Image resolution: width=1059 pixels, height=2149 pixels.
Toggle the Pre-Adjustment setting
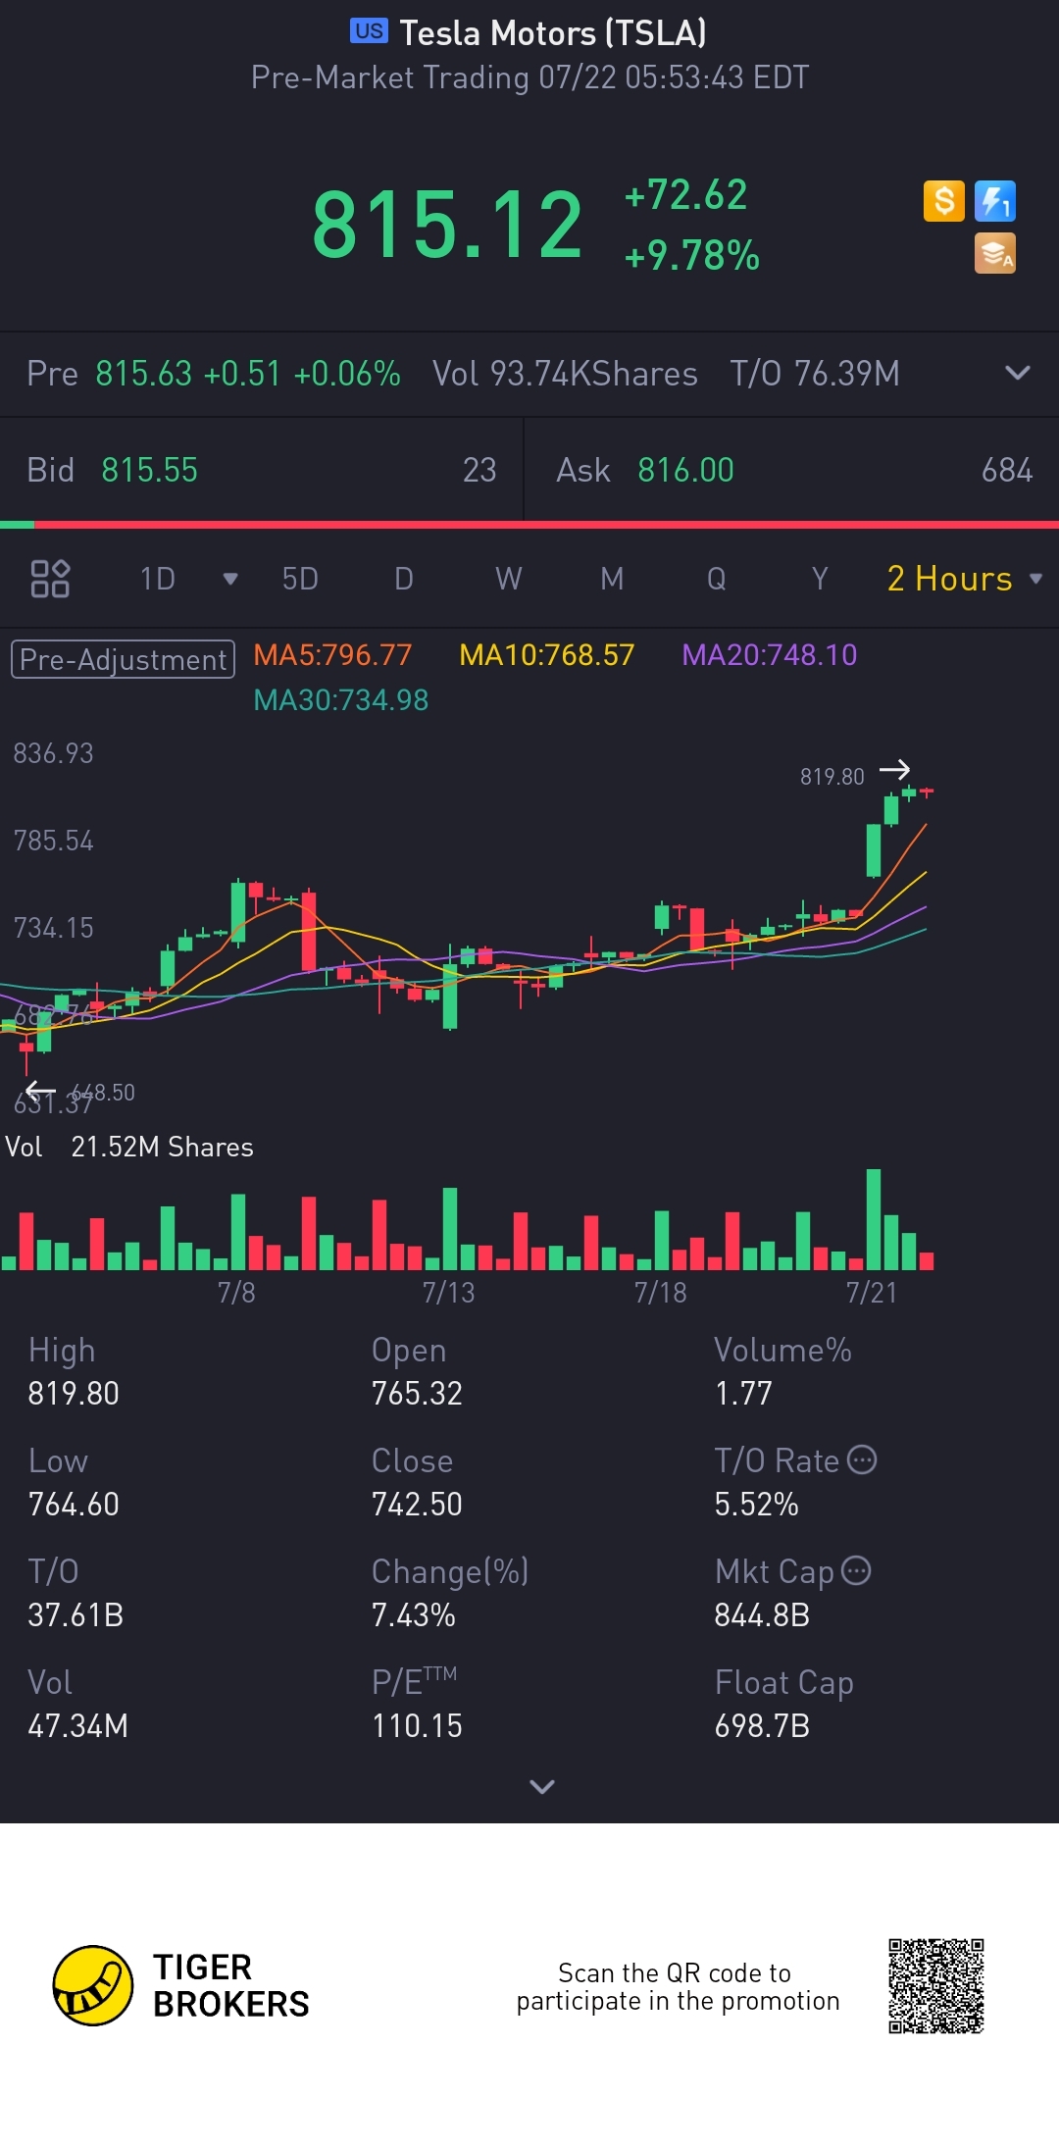click(123, 659)
